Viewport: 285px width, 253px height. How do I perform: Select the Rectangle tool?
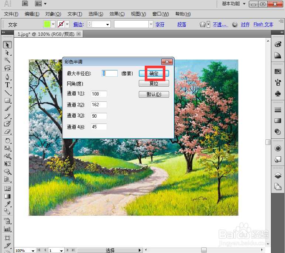point(7,100)
